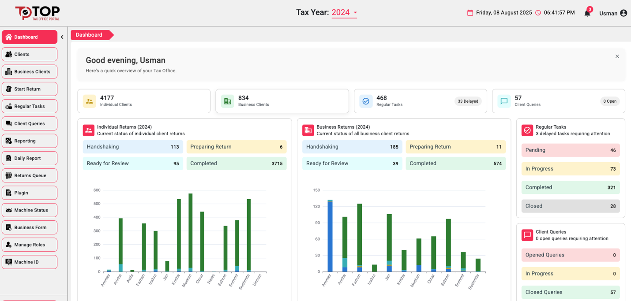The width and height of the screenshot is (631, 301).
Task: Click the Pending 46 regular tasks row
Action: 570,150
